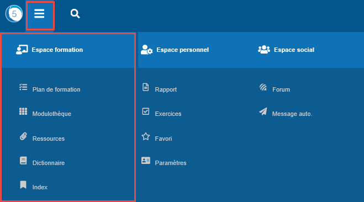Open the Forum
This screenshot has width=364, height=202.
click(281, 89)
